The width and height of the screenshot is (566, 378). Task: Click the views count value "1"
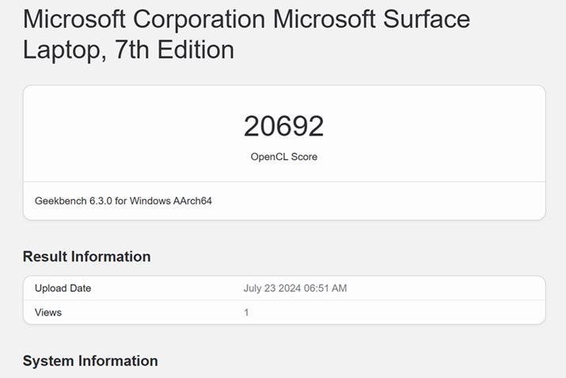click(x=246, y=312)
